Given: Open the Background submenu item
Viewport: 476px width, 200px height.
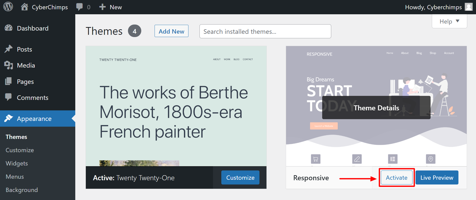Looking at the screenshot, I should tap(22, 190).
